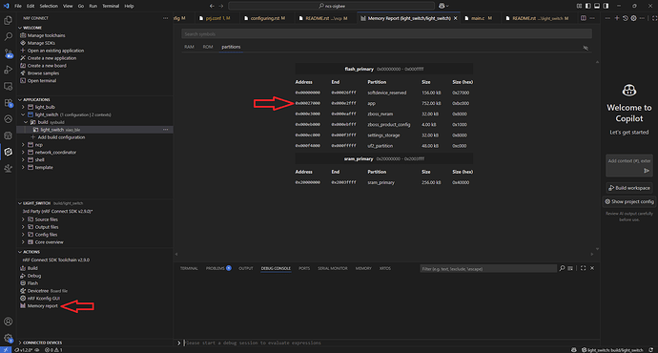658x353 pixels.
Task: Toggle the bottom panel layout button
Action: pyautogui.click(x=597, y=6)
